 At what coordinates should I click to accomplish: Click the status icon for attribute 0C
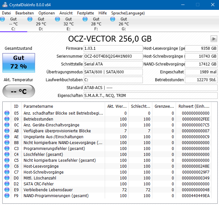point(7,125)
